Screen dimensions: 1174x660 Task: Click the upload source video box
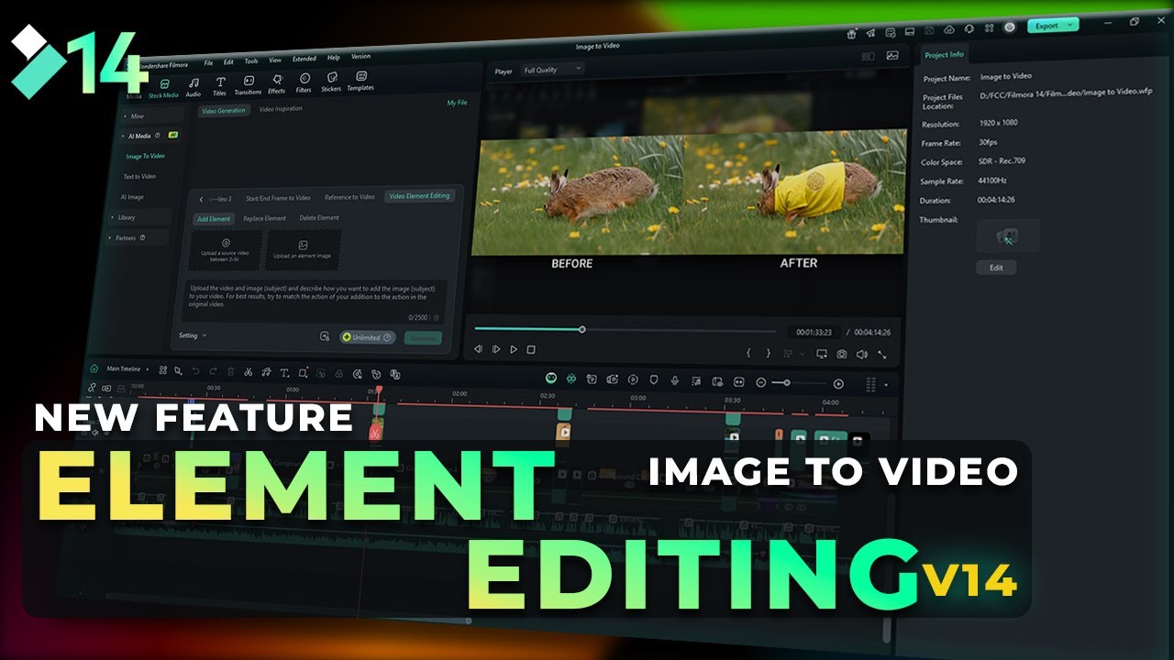point(226,249)
